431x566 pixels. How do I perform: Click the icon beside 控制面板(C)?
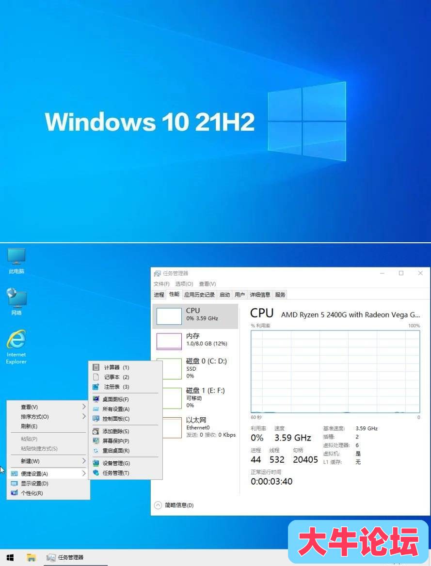point(96,419)
